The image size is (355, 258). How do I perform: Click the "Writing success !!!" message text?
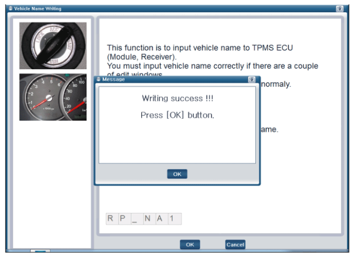tap(177, 98)
